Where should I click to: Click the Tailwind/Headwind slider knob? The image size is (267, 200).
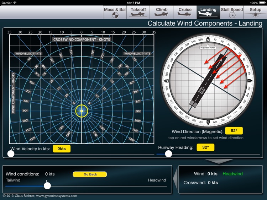[x=47, y=185]
